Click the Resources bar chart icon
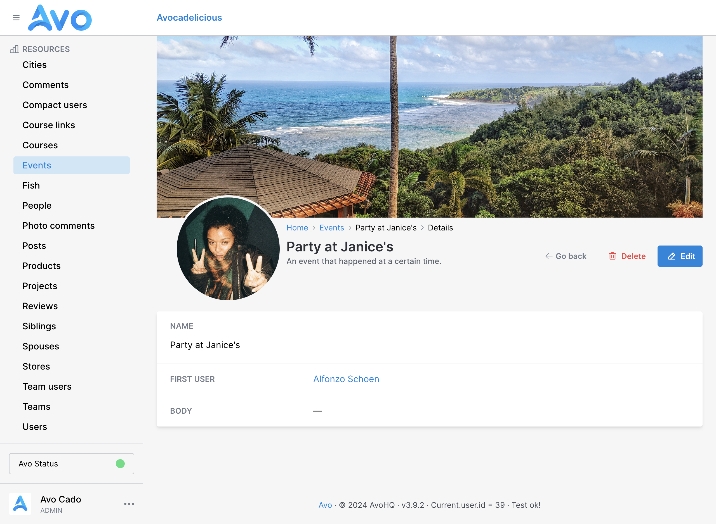The width and height of the screenshot is (716, 524). [14, 49]
